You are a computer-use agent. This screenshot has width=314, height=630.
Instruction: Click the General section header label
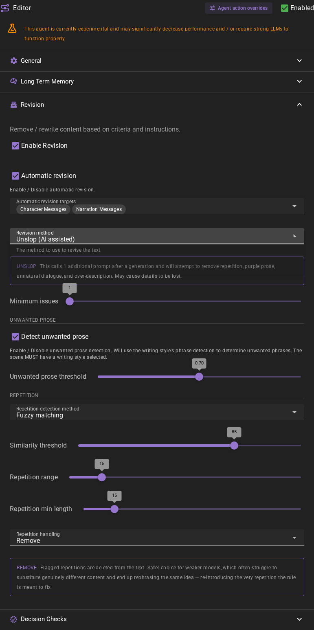pos(31,61)
